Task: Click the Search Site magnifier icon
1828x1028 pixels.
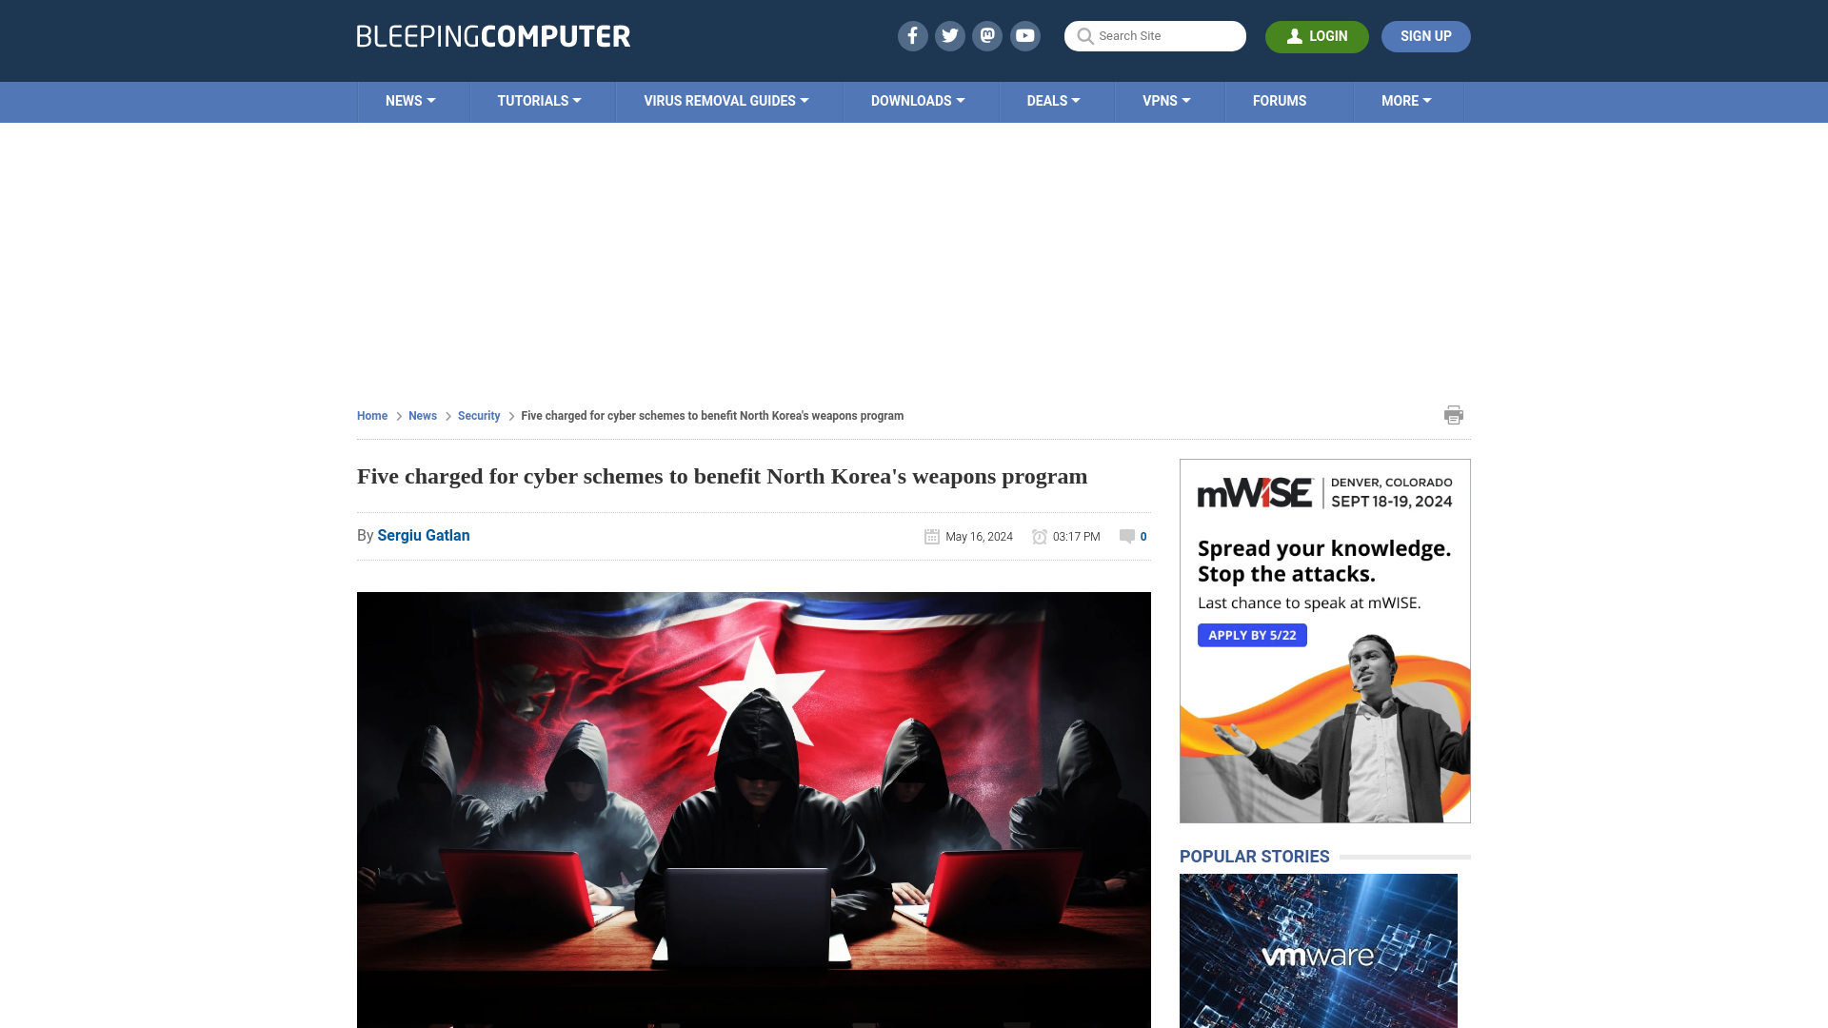Action: [x=1084, y=35]
